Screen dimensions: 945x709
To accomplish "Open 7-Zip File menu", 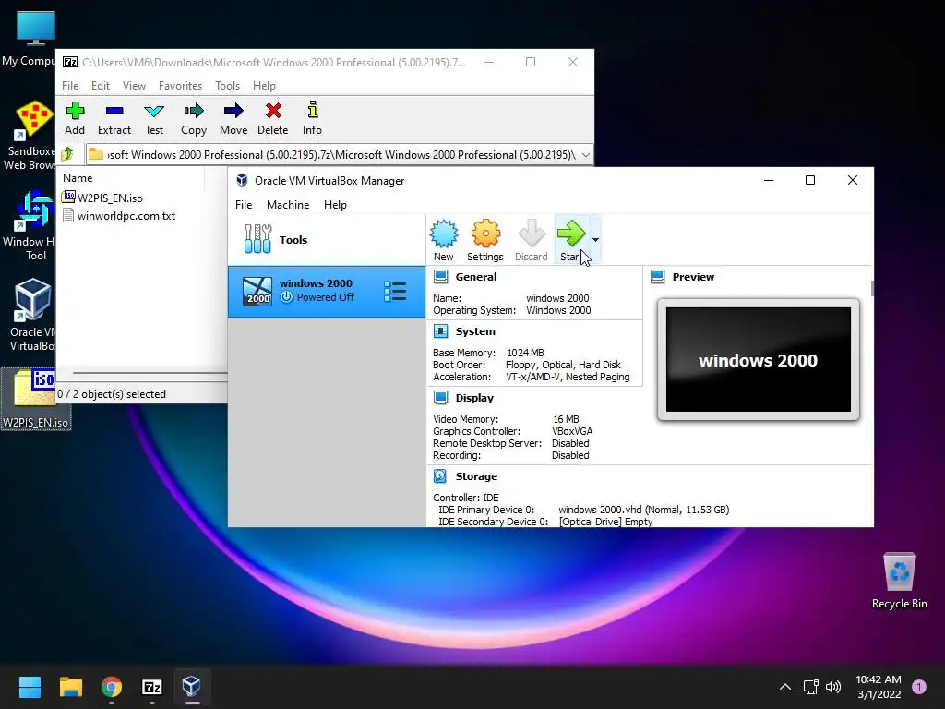I will (x=70, y=86).
